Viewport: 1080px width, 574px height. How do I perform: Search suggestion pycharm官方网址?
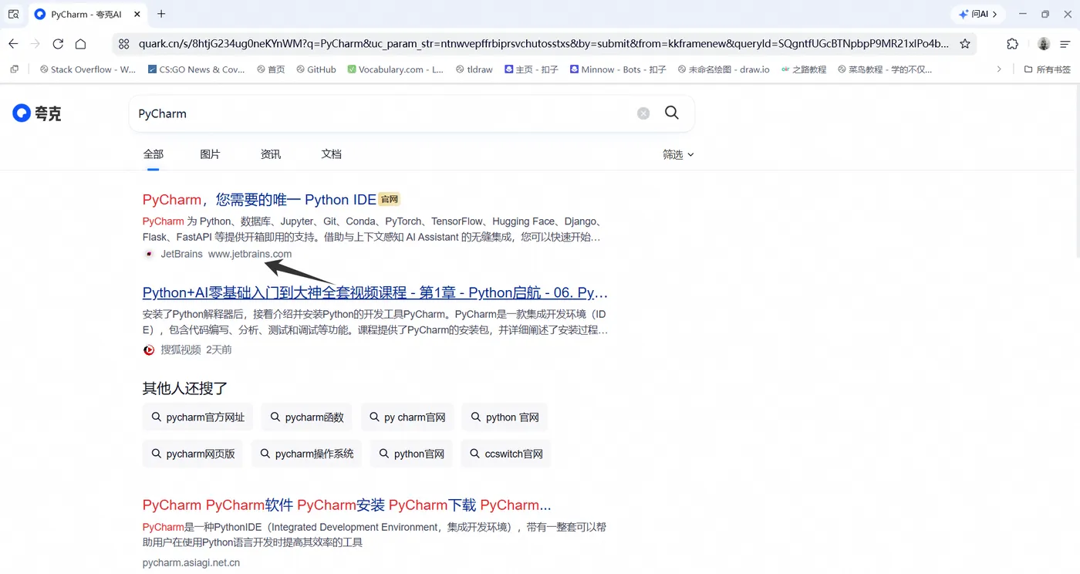coord(197,417)
